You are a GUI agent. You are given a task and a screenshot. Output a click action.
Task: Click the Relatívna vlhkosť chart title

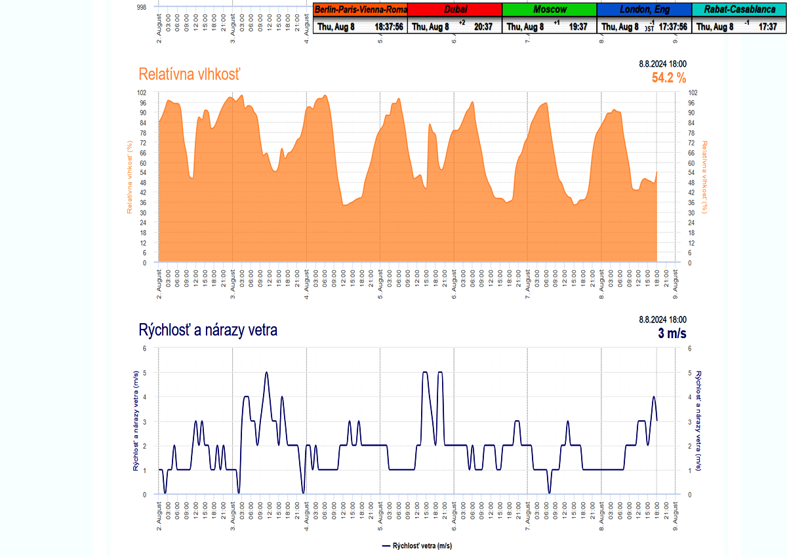190,74
